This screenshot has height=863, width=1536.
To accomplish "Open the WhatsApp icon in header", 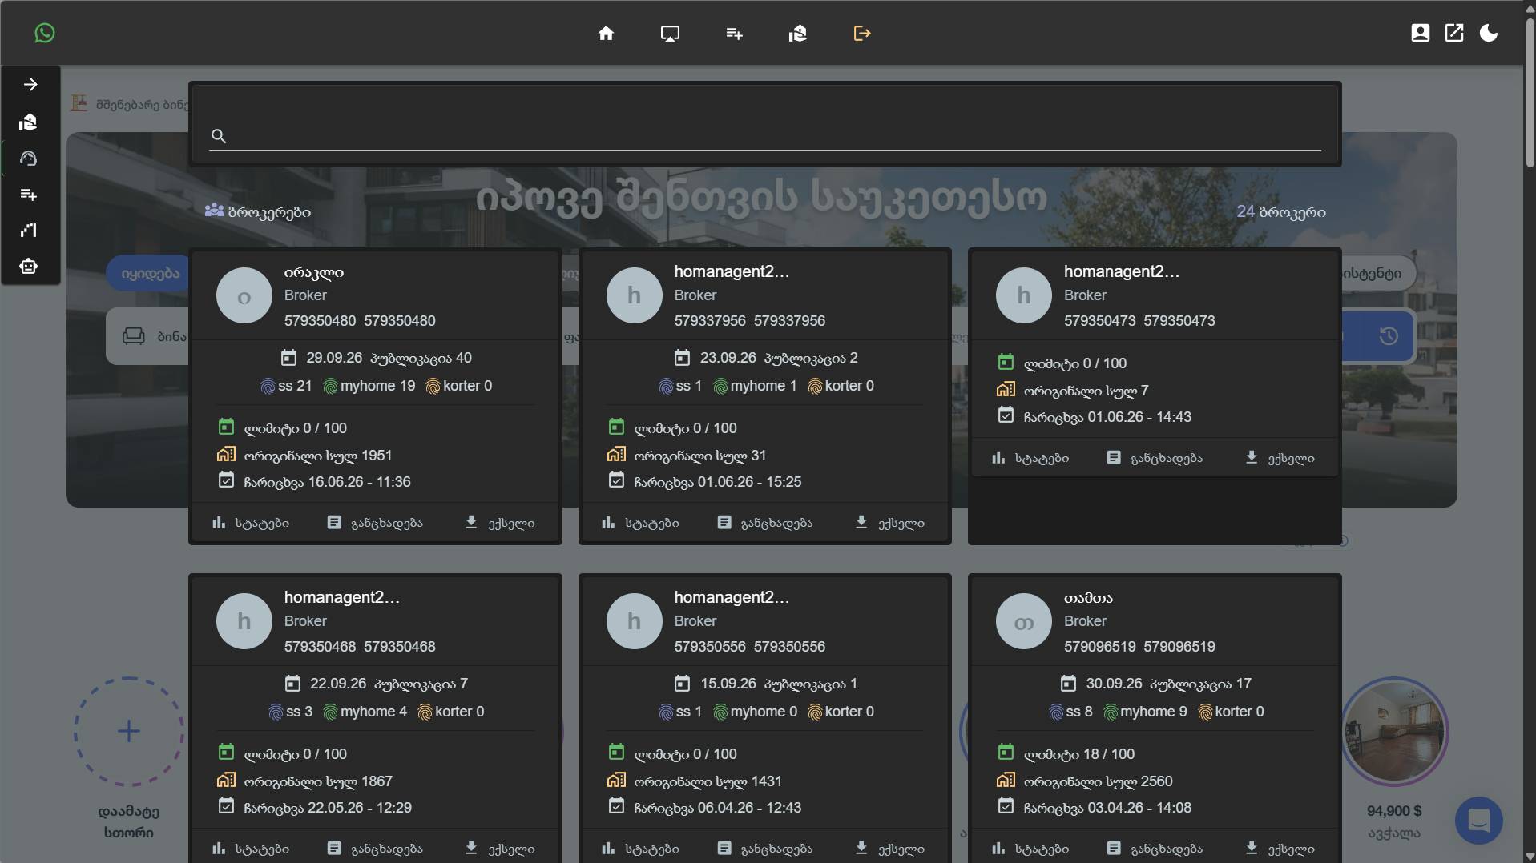I will [x=45, y=33].
